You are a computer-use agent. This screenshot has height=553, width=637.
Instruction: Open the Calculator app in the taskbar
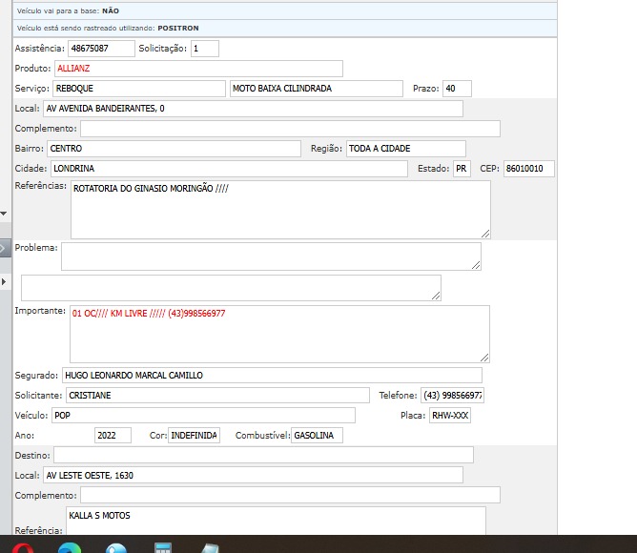(163, 548)
